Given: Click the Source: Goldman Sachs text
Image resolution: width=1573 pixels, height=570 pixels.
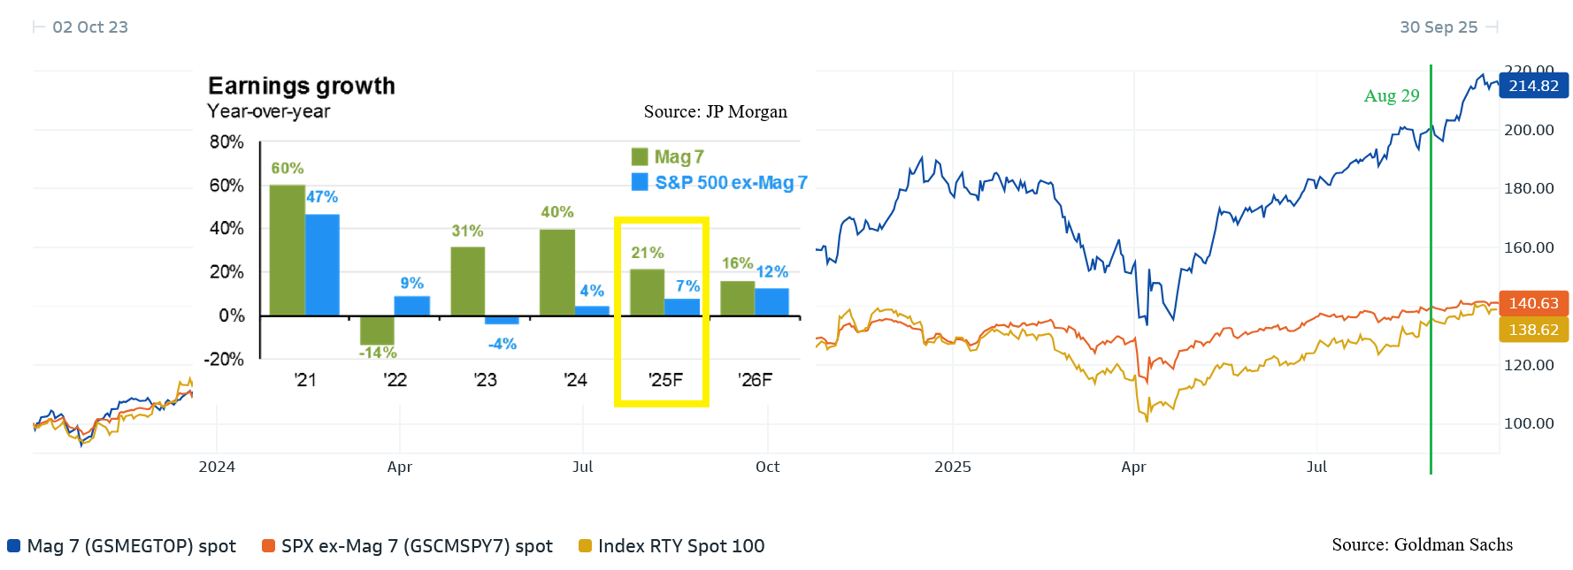Looking at the screenshot, I should click(1422, 544).
